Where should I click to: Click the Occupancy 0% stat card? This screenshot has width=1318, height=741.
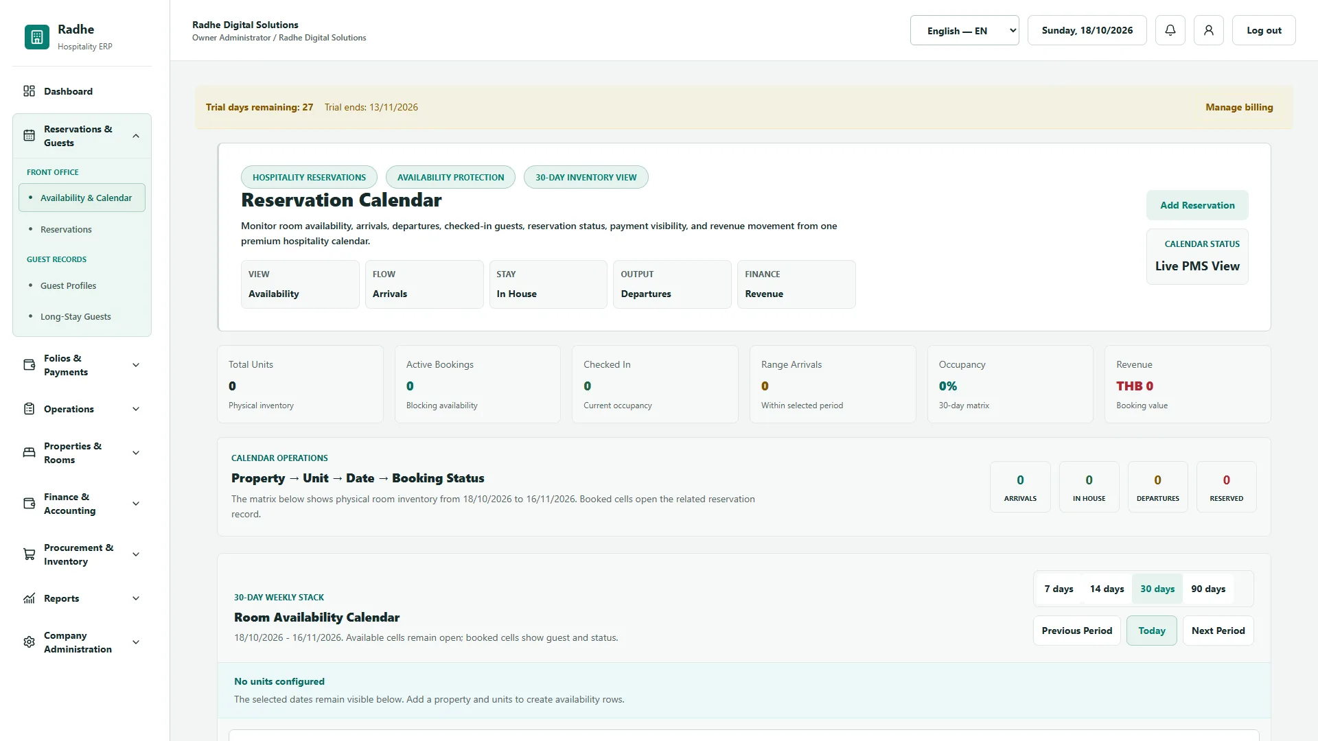pos(1010,384)
